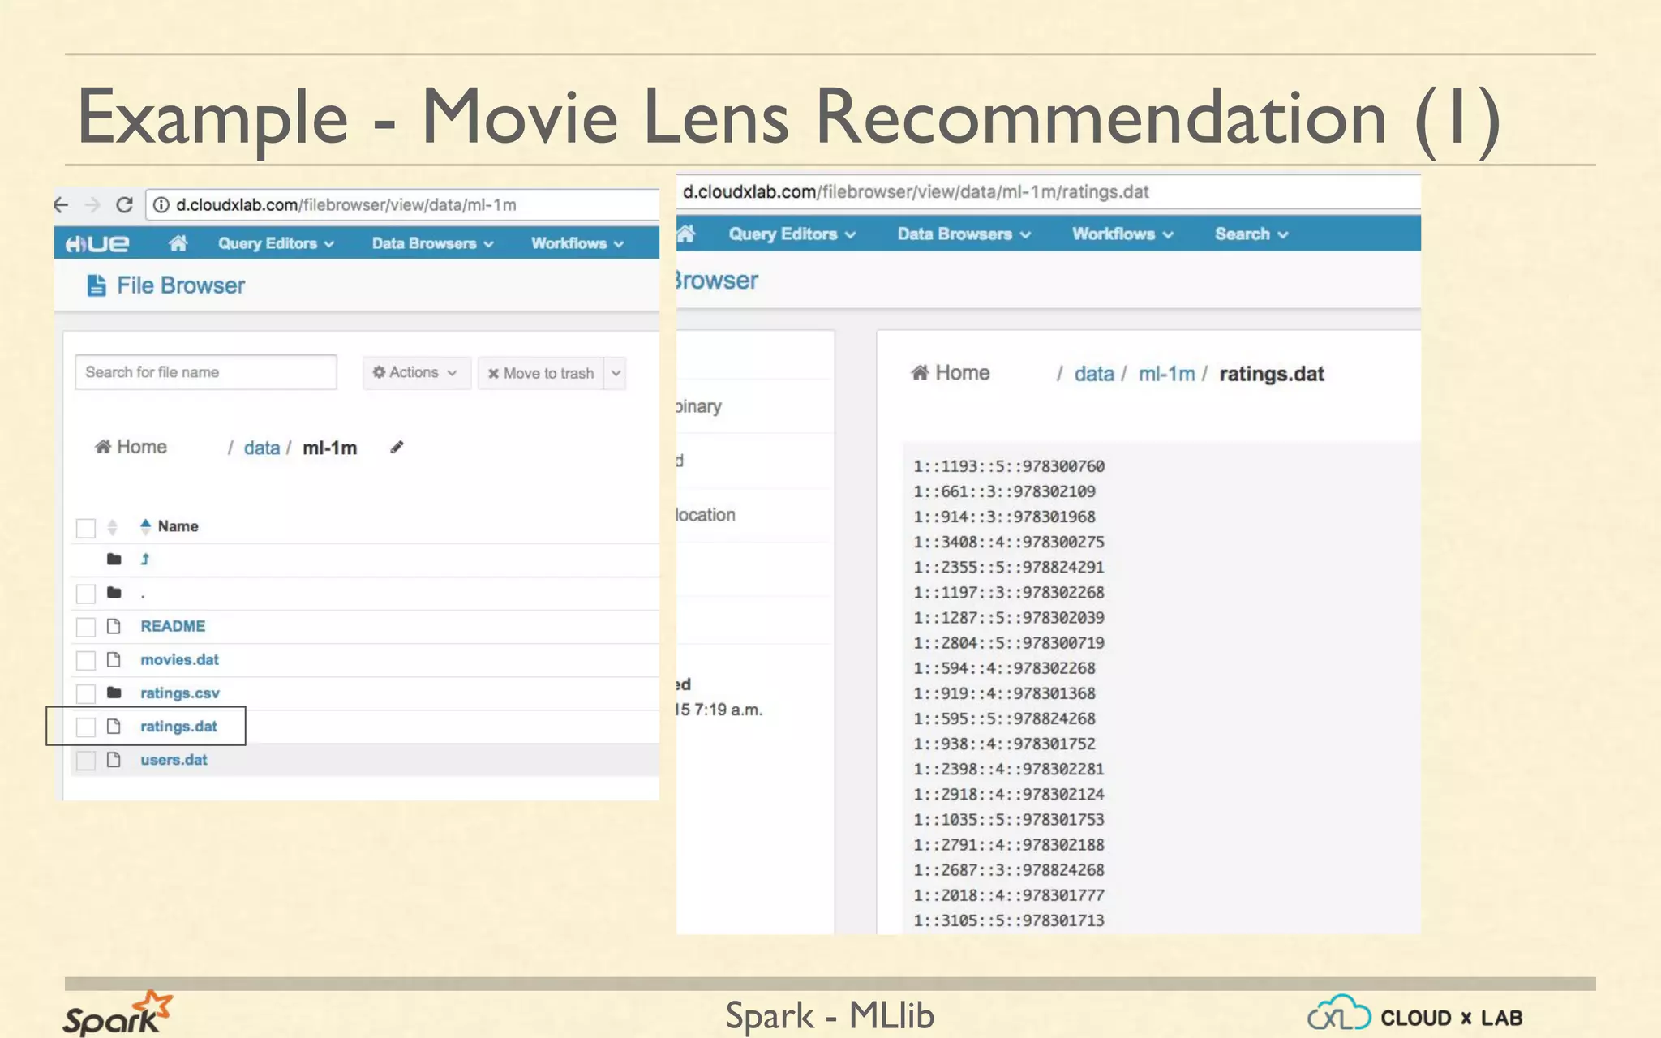Click the browser reload icon
1661x1038 pixels.
(x=124, y=205)
